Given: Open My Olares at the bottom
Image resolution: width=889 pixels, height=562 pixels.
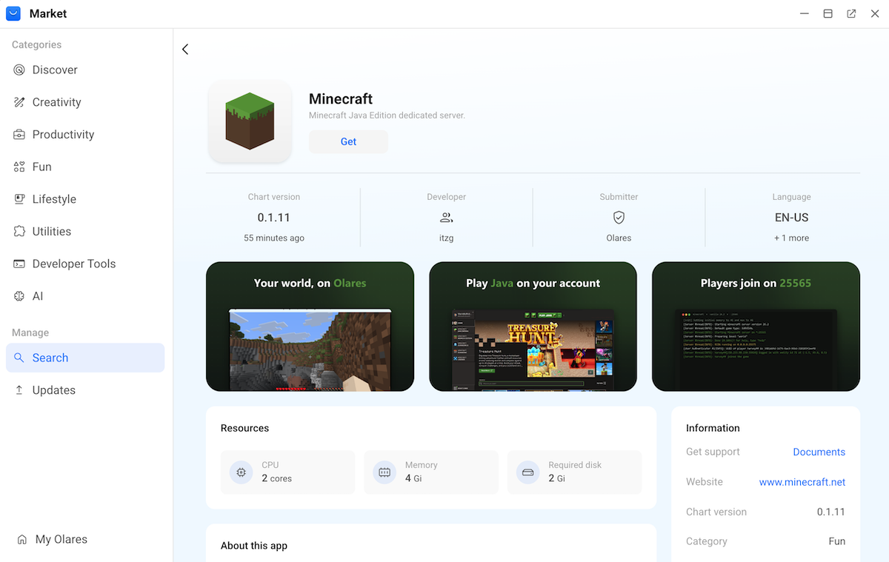Looking at the screenshot, I should 61,539.
